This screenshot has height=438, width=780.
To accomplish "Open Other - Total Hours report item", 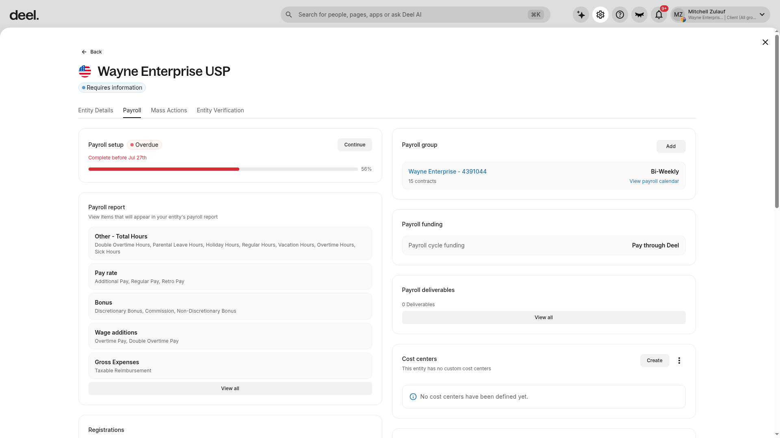I will [230, 243].
